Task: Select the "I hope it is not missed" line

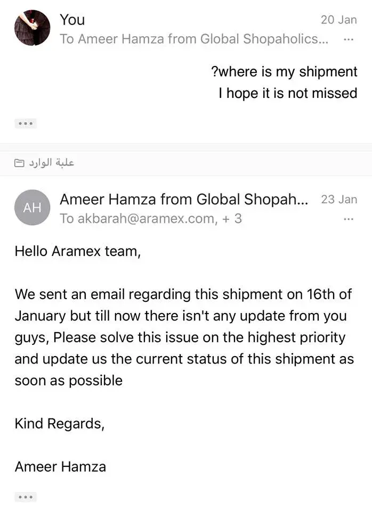Action: (288, 93)
